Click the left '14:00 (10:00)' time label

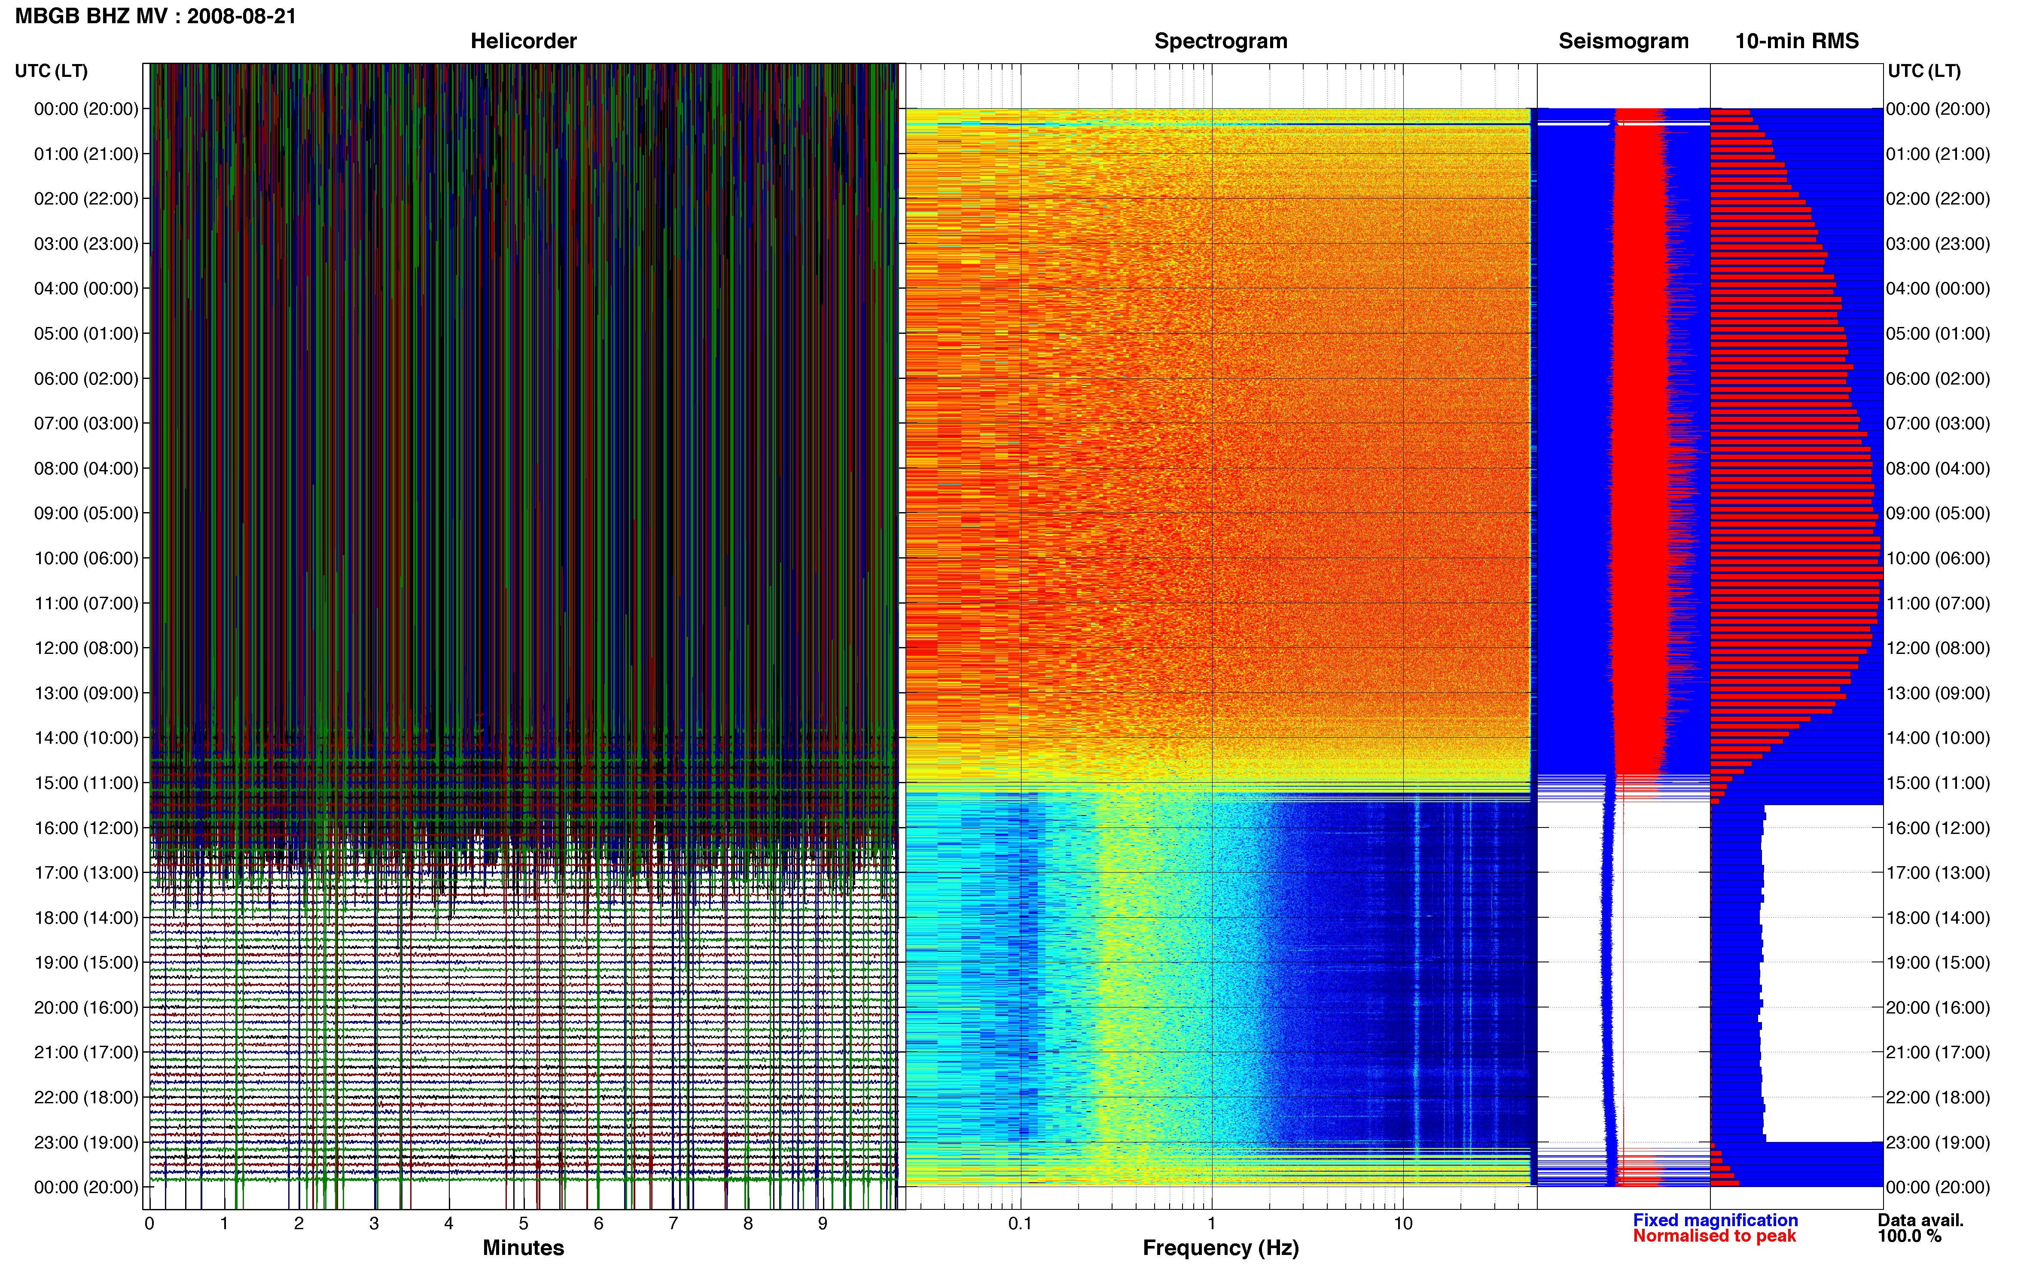[x=86, y=739]
